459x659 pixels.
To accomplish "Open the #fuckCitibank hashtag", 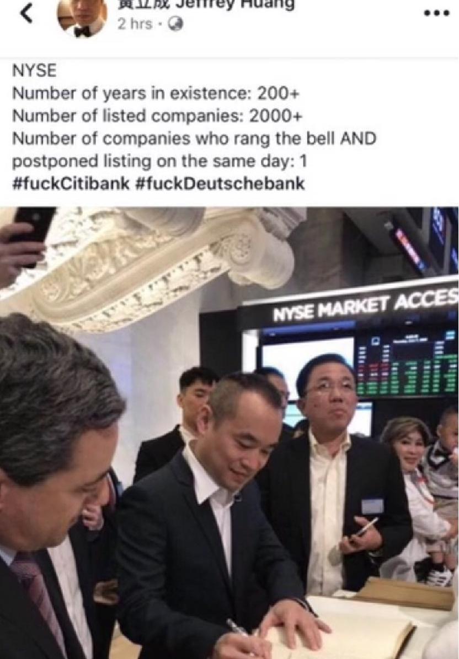I will point(71,183).
